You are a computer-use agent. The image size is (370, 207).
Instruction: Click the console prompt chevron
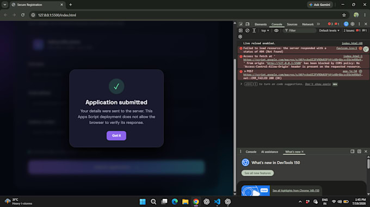coord(241,84)
